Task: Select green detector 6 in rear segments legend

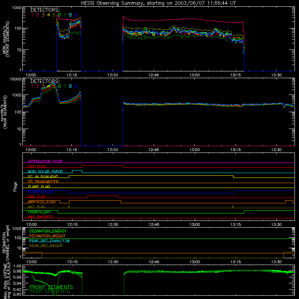Action: coord(59,86)
